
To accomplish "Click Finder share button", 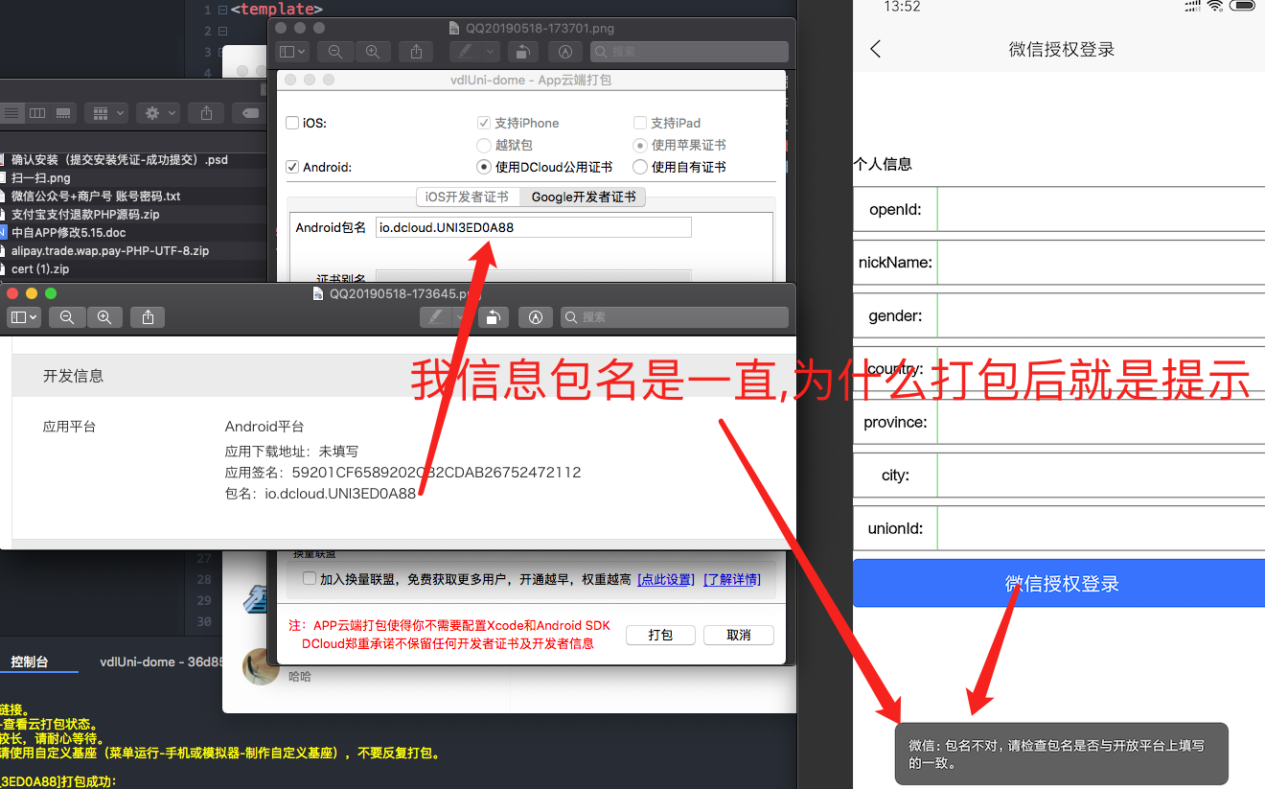I will 206,113.
